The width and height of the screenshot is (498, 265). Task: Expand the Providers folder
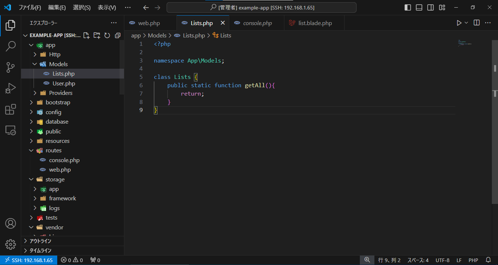35,93
